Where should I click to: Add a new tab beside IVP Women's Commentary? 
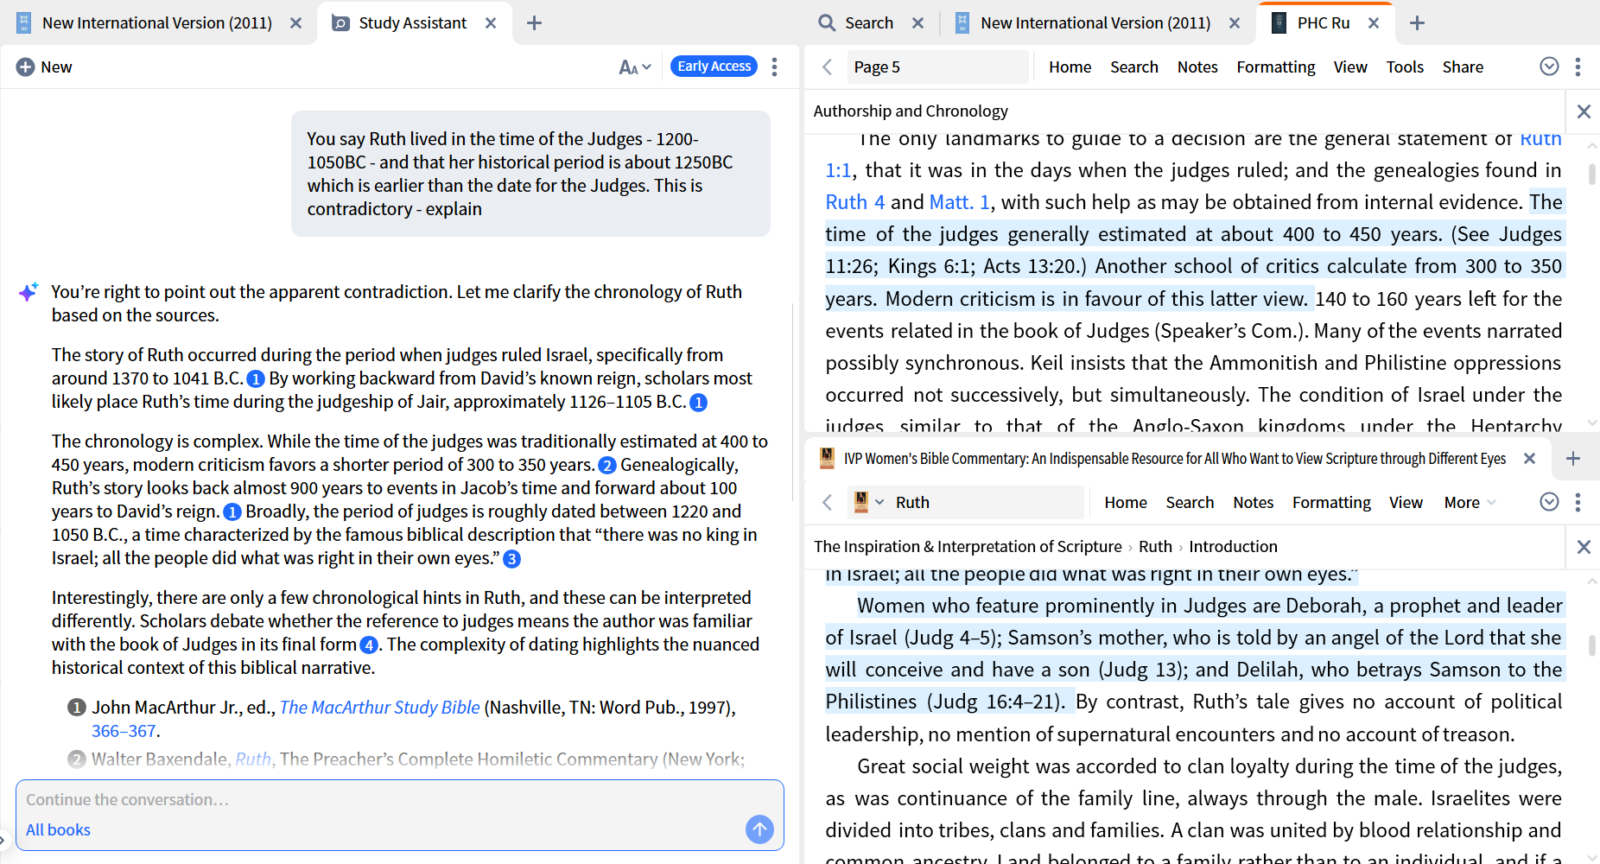click(x=1573, y=459)
